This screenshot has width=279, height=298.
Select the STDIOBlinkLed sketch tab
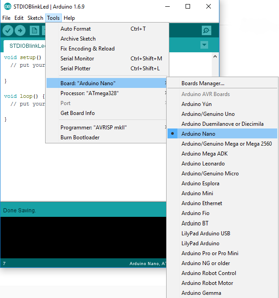coord(25,46)
